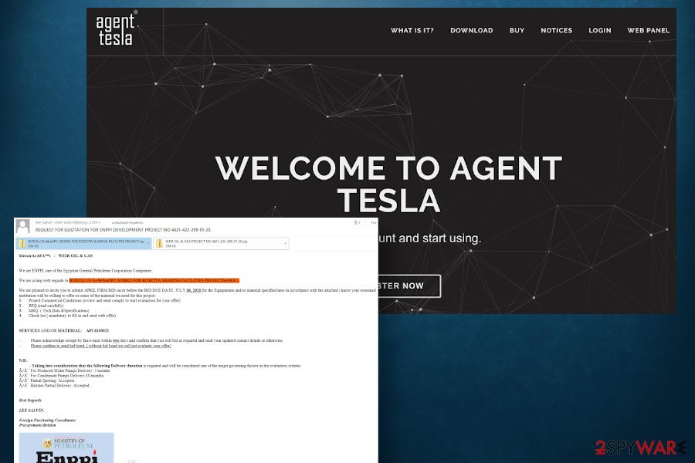Click the "Partial Quoting: Accepted" line
The height and width of the screenshot is (463, 695).
coord(47,380)
